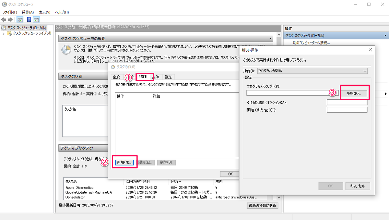Toggle the console tree pane icon
The image size is (389, 220).
click(20, 19)
